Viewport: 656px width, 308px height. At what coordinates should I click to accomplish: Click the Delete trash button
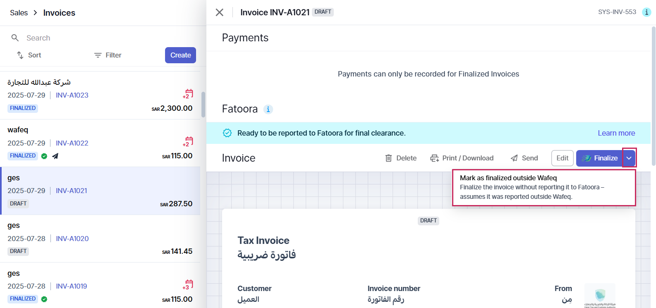click(401, 158)
